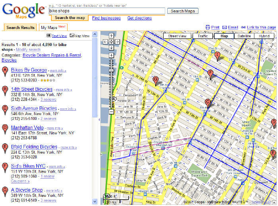Select the Search the map tab
The width and height of the screenshot is (278, 206).
pos(69,18)
